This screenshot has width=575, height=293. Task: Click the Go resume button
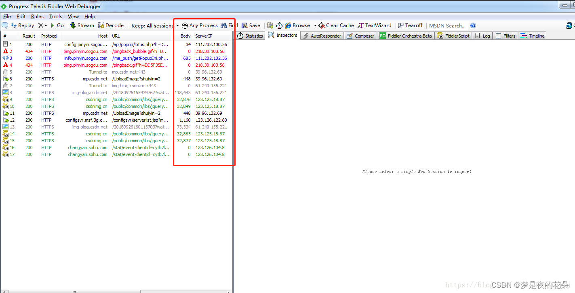click(x=57, y=25)
